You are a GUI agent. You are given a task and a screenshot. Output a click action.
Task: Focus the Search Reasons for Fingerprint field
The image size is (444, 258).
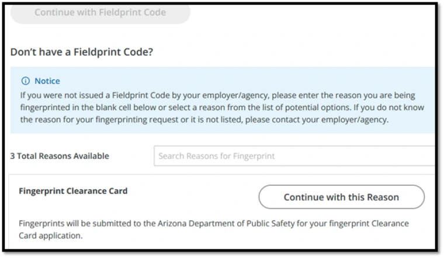point(295,156)
